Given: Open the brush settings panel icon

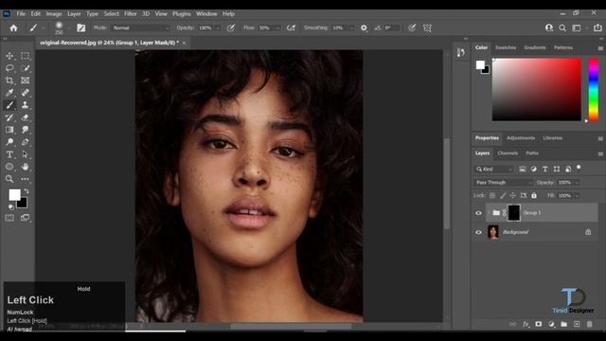Looking at the screenshot, I should [80, 27].
